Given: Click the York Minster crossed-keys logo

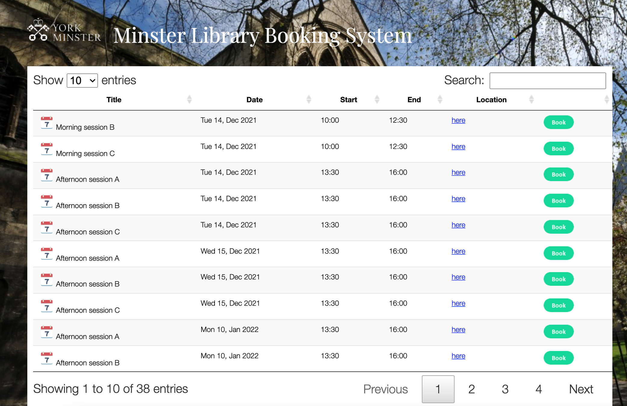Looking at the screenshot, I should (38, 31).
